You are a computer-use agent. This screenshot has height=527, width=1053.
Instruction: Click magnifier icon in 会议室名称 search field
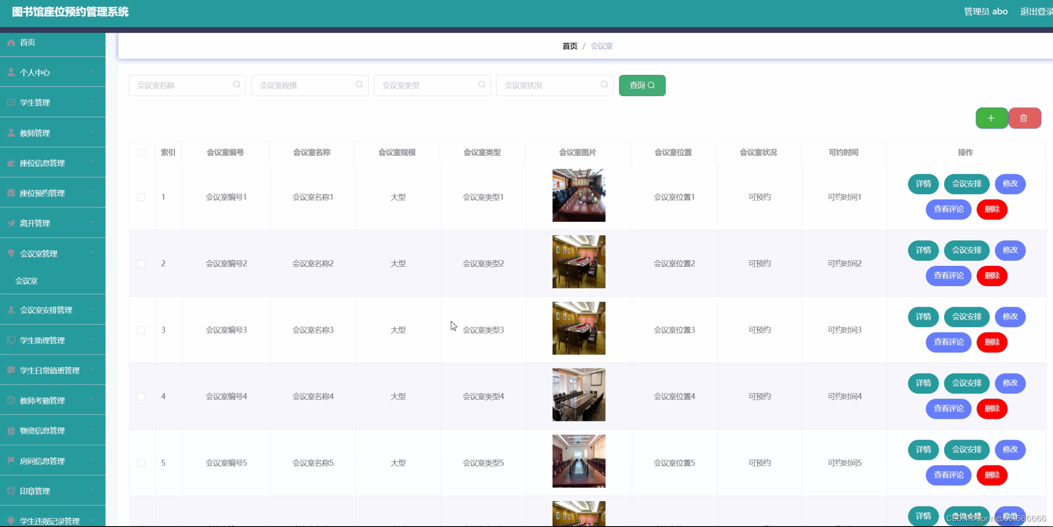tap(237, 85)
